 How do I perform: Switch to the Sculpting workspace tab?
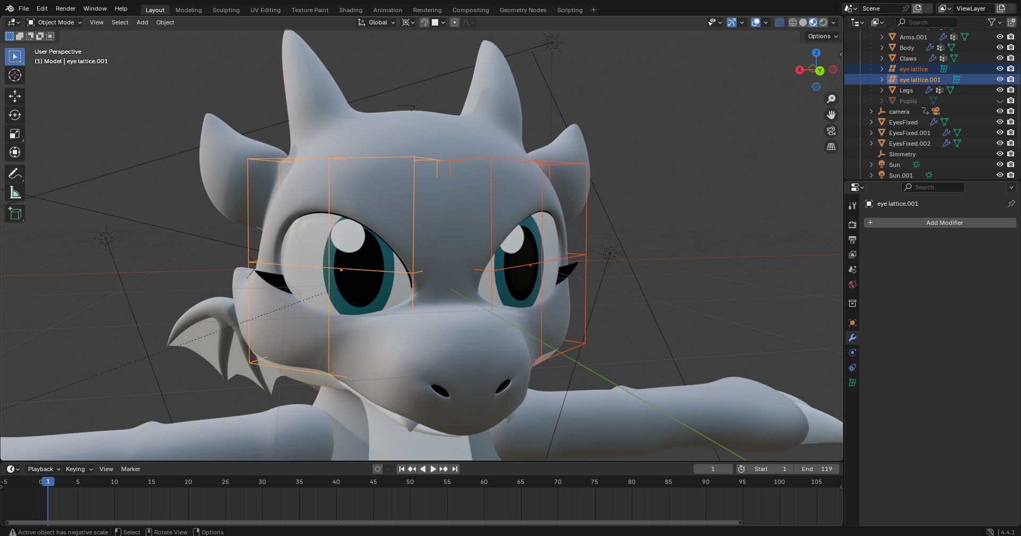pos(226,10)
